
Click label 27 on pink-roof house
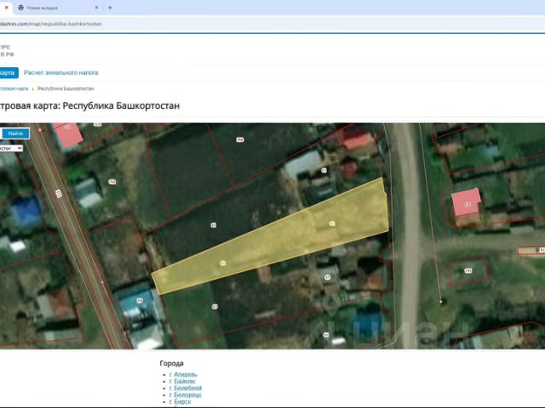[x=468, y=205]
